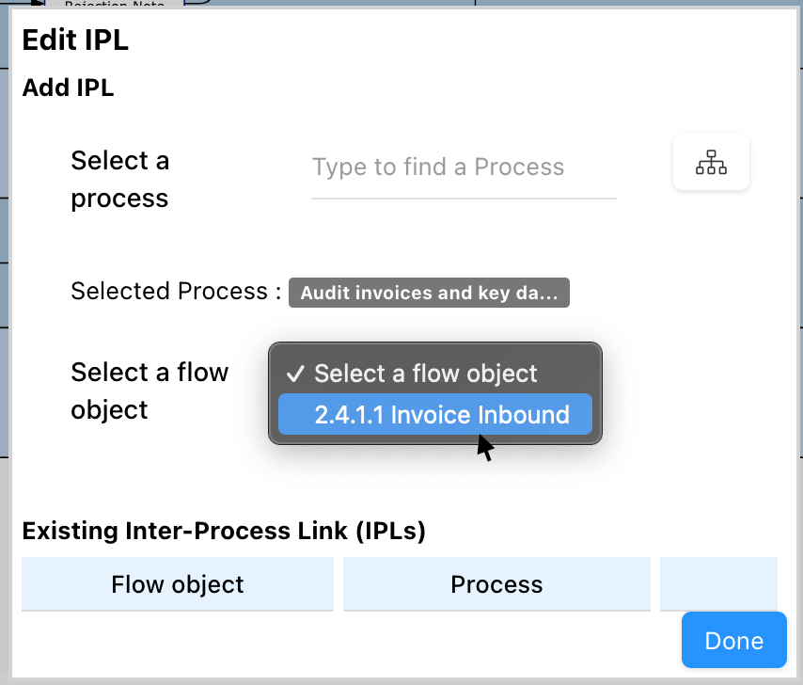Click the dimmed backdrop below the dialog
The height and width of the screenshot is (685, 803).
[x=376, y=680]
